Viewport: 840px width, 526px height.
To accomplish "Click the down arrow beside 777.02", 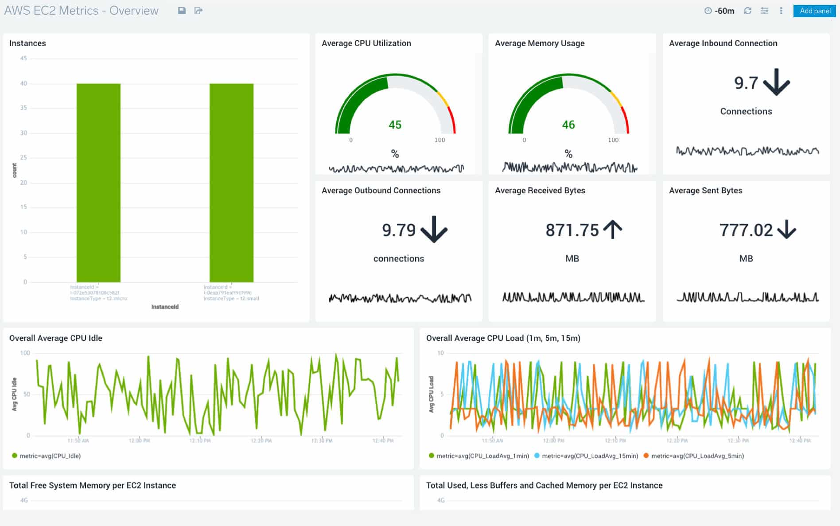I will pos(786,230).
